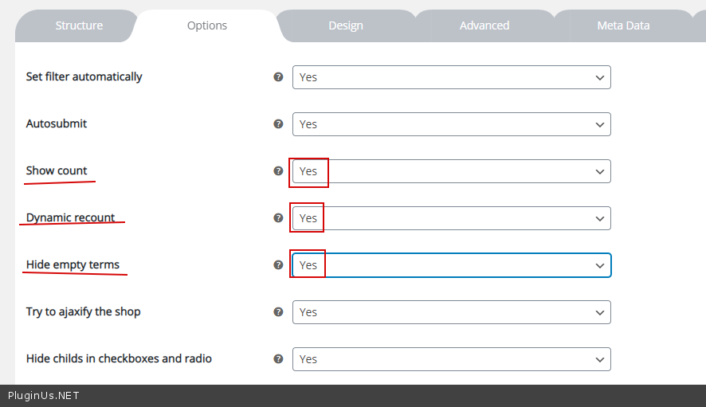This screenshot has height=407, width=706.
Task: Go to the Advanced tab
Action: pyautogui.click(x=484, y=25)
